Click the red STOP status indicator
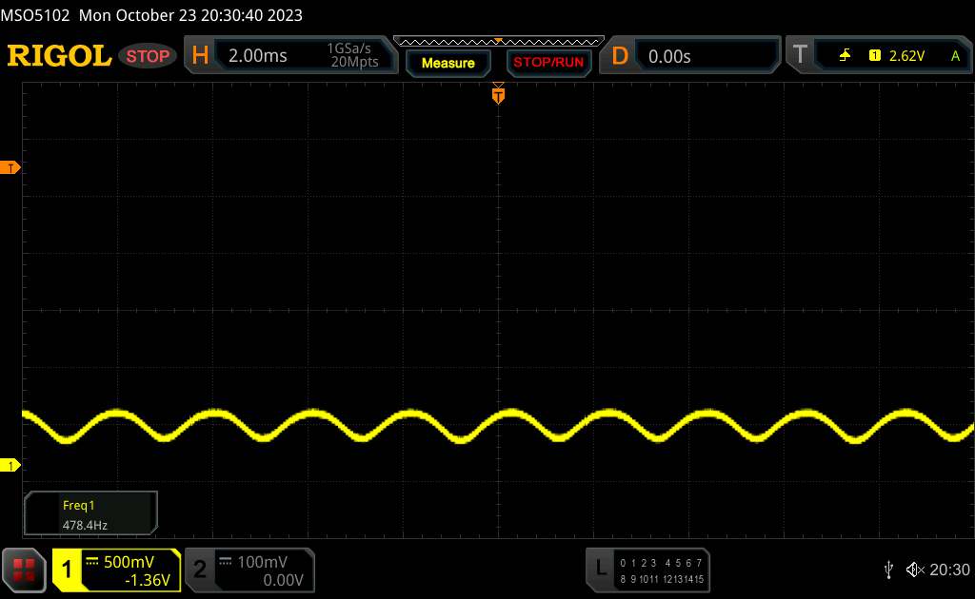 tap(148, 56)
